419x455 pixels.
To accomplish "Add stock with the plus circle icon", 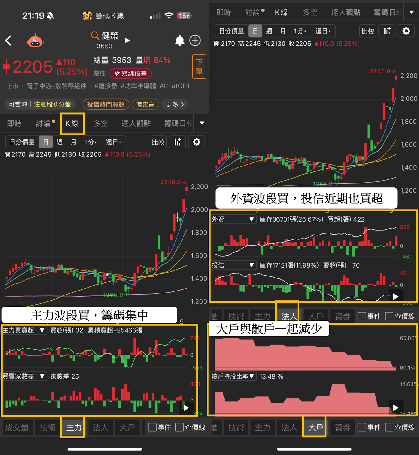I will [195, 40].
